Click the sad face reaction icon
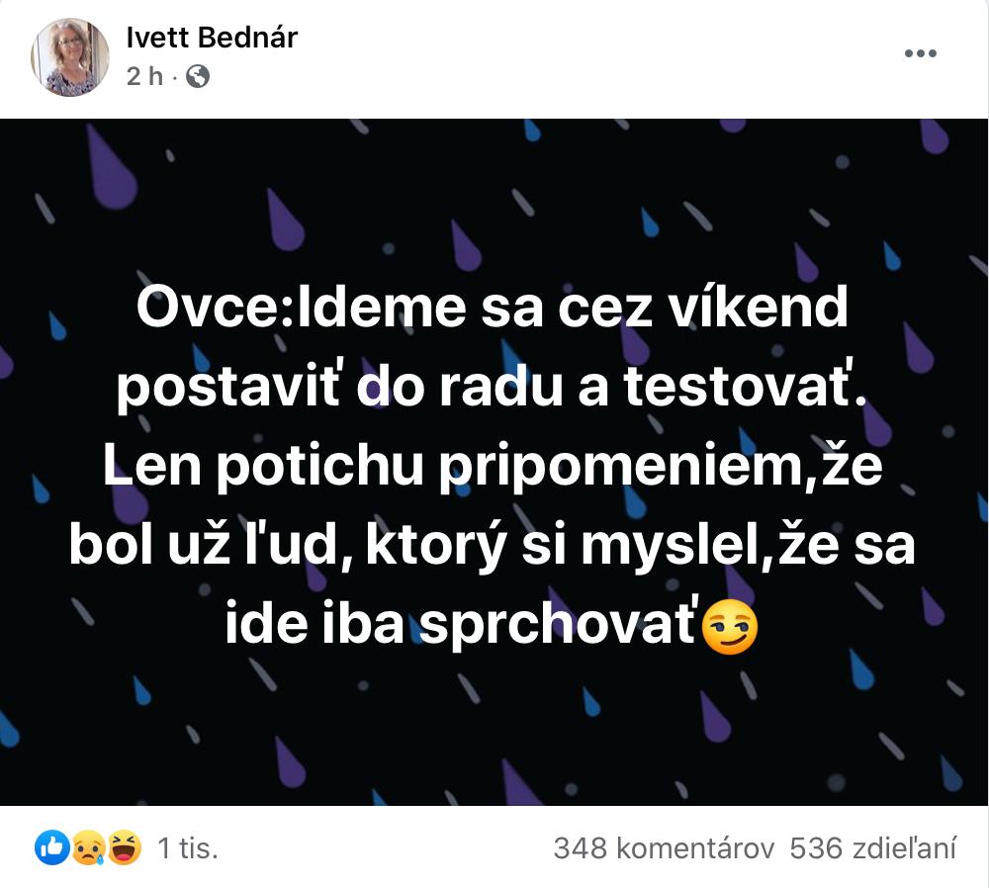This screenshot has height=888, width=989. 88,847
